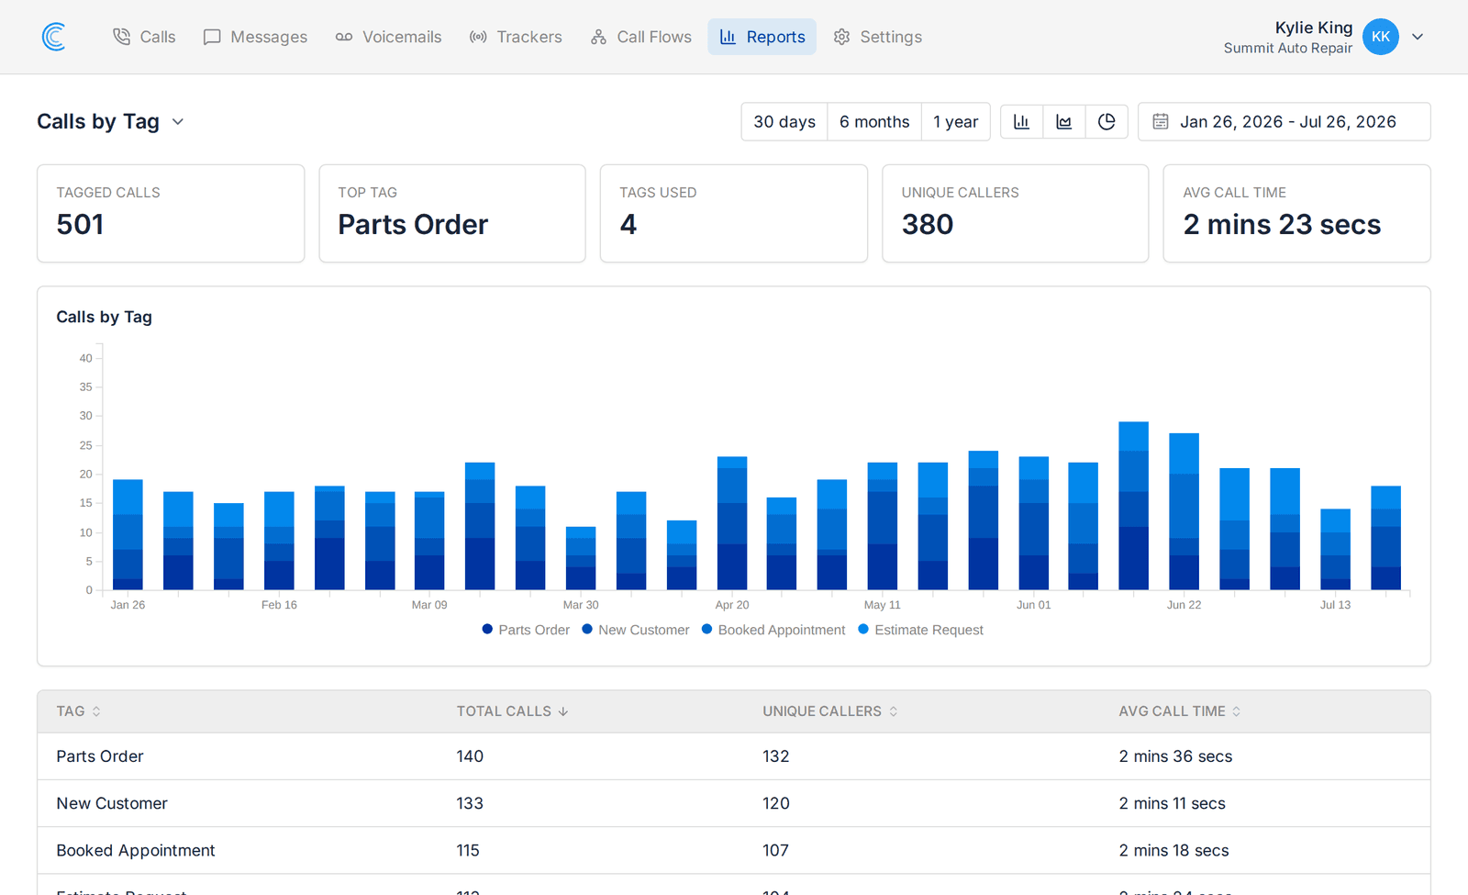The width and height of the screenshot is (1468, 895).
Task: Open the Calls by Tag report dropdown
Action: (x=111, y=121)
